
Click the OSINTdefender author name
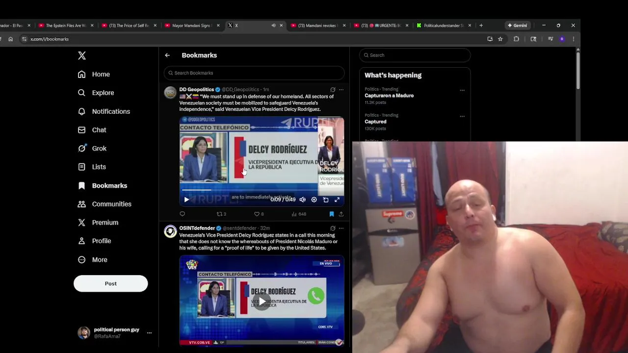197,228
